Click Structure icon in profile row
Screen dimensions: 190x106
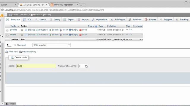(x=37, y=30)
